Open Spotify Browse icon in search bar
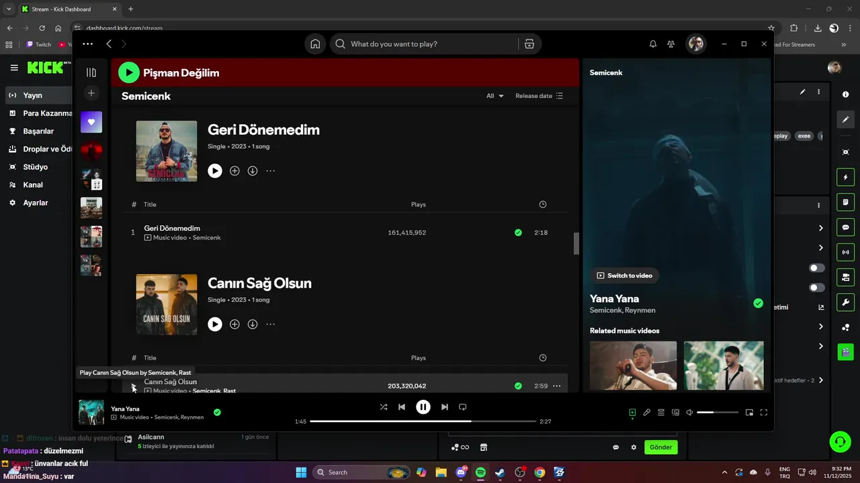 529,44
